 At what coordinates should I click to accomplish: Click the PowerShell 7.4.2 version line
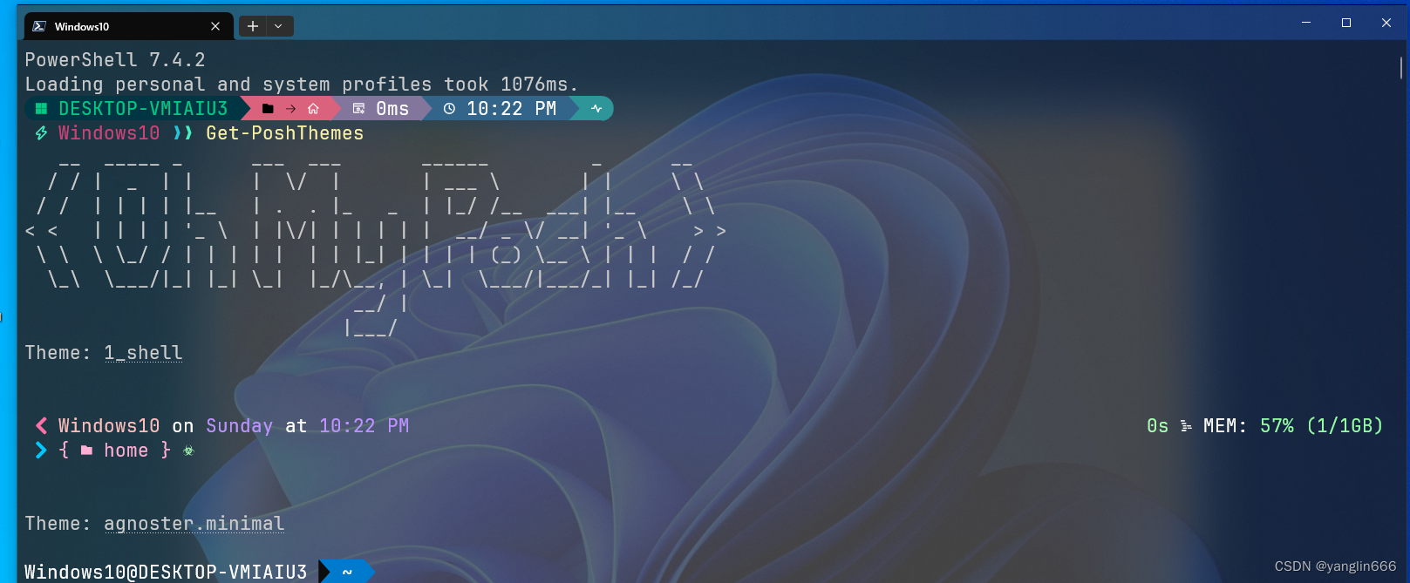coord(115,60)
